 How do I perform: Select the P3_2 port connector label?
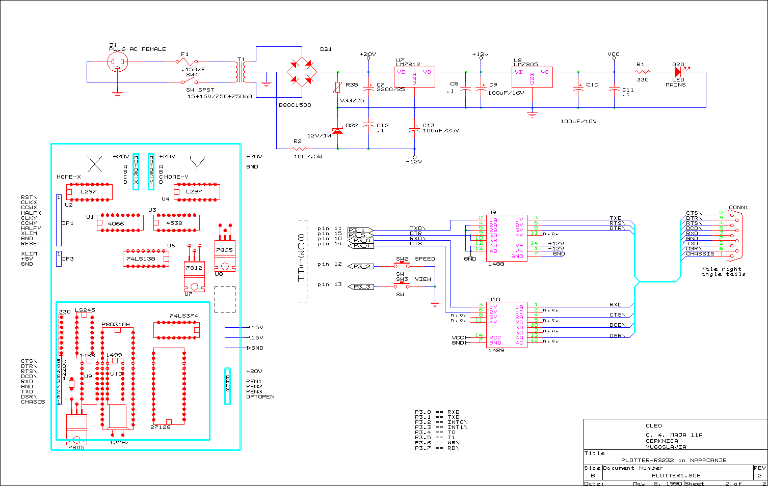(360, 266)
